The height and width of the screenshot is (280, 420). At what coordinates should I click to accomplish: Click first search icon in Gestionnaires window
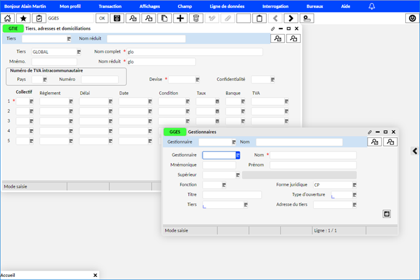point(374,142)
